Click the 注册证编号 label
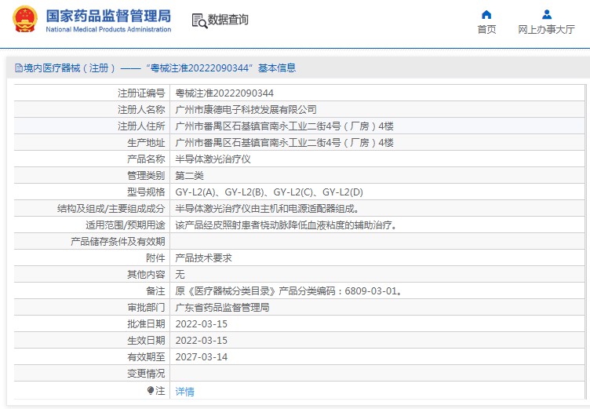This screenshot has width=590, height=409. (141, 93)
